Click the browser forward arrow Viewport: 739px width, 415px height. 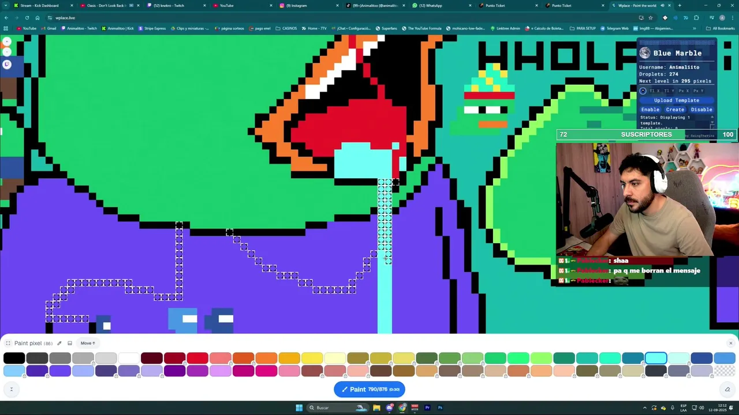[x=16, y=18]
